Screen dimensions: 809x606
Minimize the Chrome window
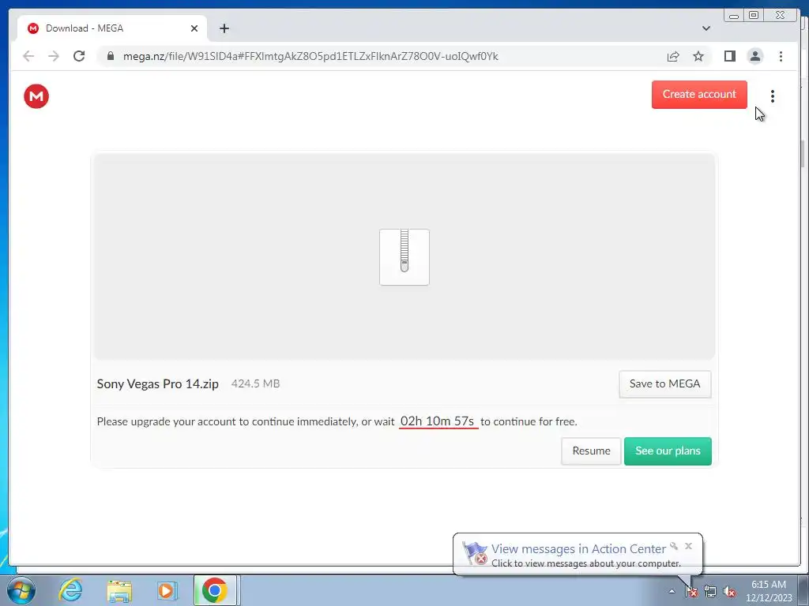click(734, 16)
